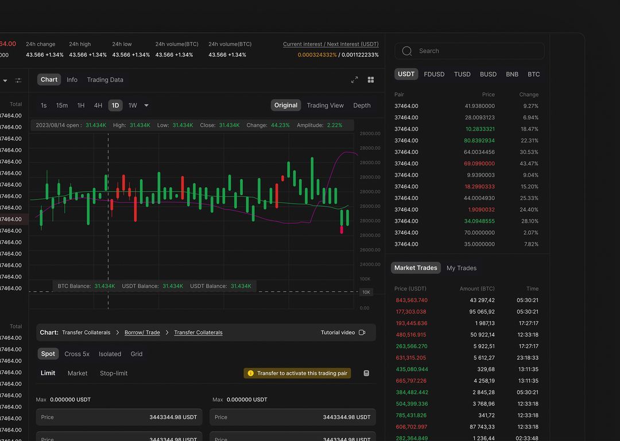Follow the Borrow/ Trade link
Image resolution: width=620 pixels, height=441 pixels.
coord(142,332)
